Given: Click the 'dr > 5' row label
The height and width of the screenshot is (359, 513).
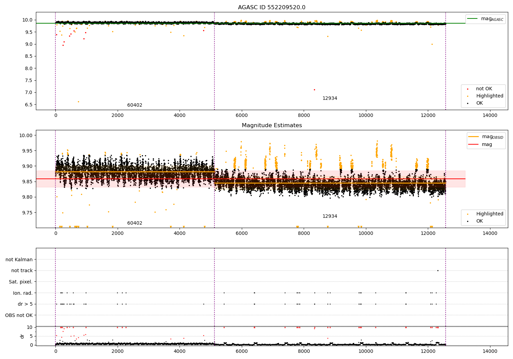Looking at the screenshot, I should [25, 304].
